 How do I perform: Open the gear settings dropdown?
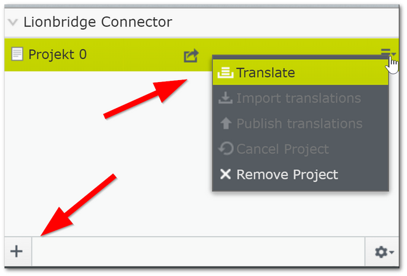[383, 252]
